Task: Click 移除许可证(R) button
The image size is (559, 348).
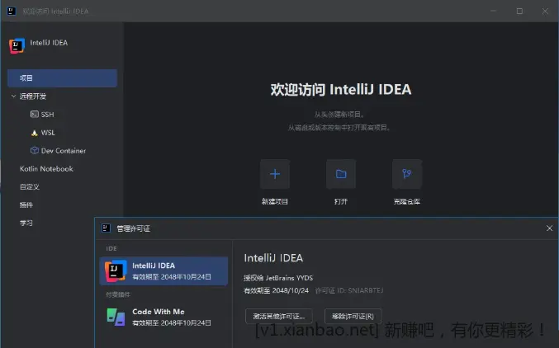Action: (x=353, y=317)
